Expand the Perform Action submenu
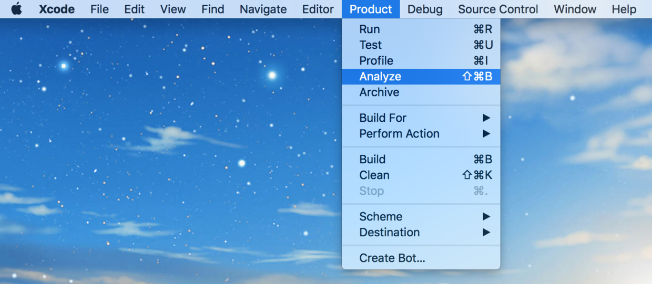This screenshot has width=652, height=284. tap(421, 134)
